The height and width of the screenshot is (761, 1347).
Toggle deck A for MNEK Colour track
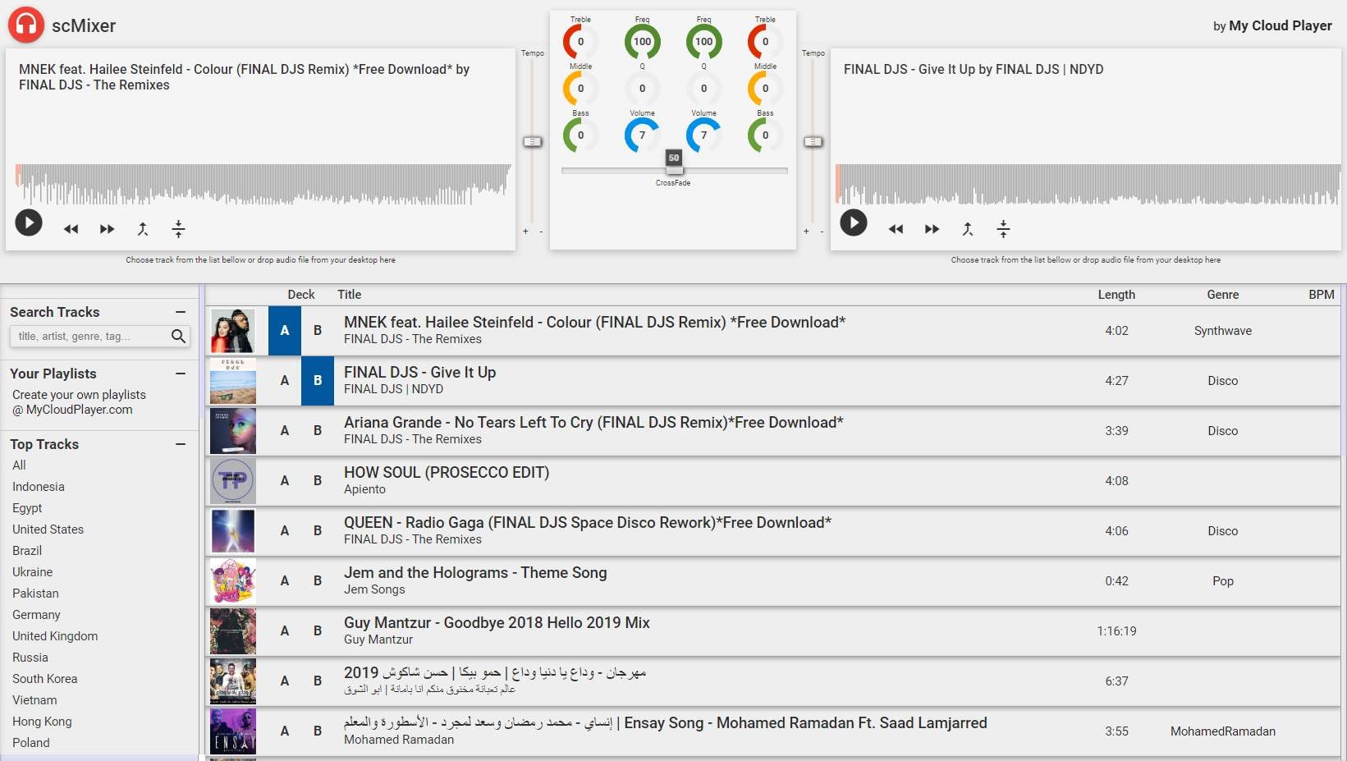[x=285, y=331]
